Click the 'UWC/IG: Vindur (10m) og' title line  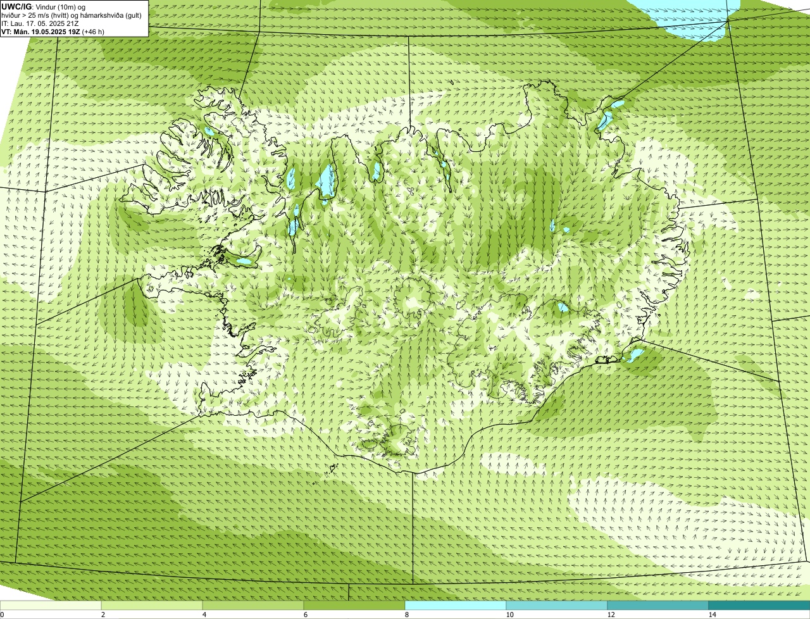[x=44, y=7]
